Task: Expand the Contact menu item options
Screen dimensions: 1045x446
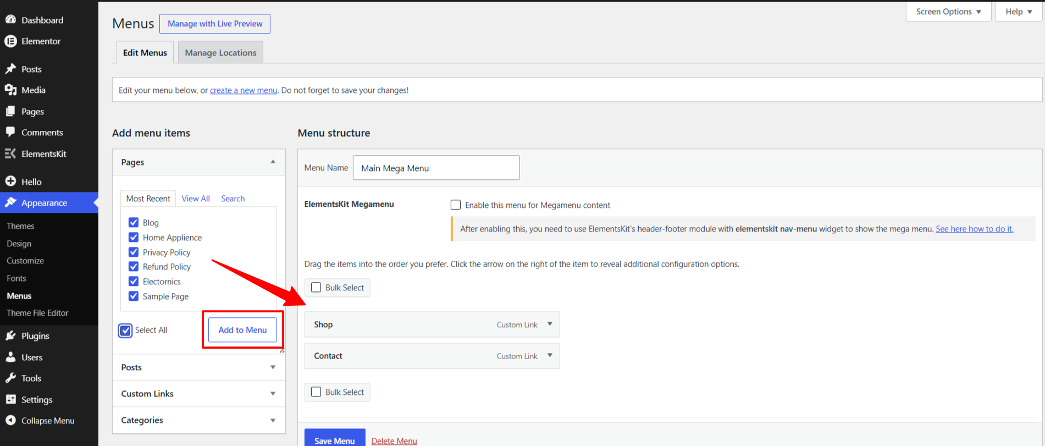Action: [x=550, y=355]
